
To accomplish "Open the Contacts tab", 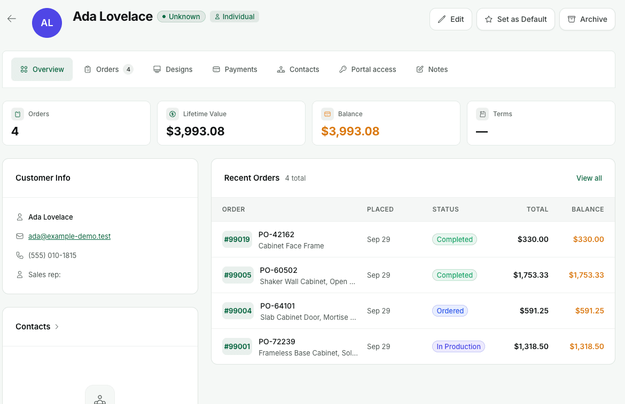I will pos(298,69).
